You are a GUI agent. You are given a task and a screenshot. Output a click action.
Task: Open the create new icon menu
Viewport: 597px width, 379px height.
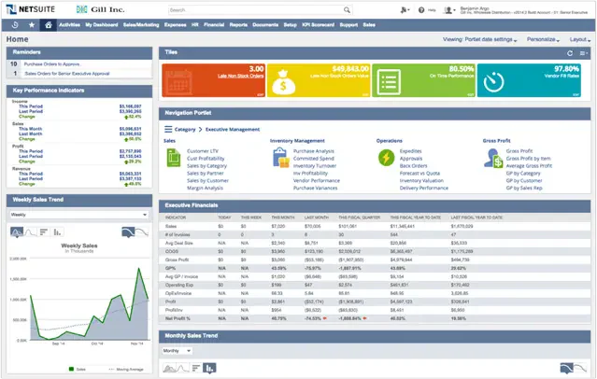(x=405, y=10)
